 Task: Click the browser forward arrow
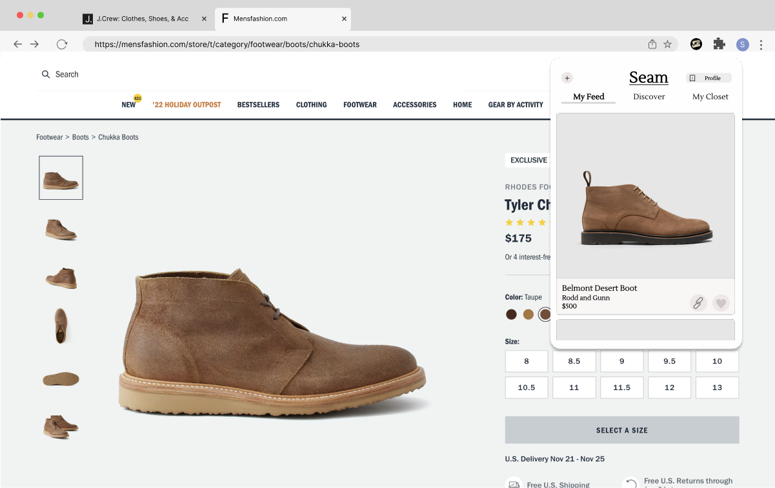pyautogui.click(x=34, y=44)
